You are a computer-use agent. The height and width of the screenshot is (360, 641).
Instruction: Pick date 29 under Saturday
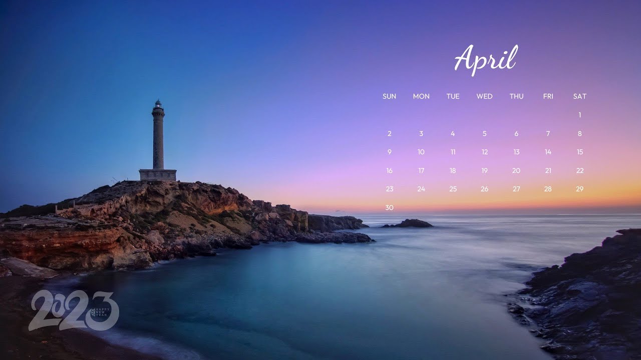[x=580, y=189]
